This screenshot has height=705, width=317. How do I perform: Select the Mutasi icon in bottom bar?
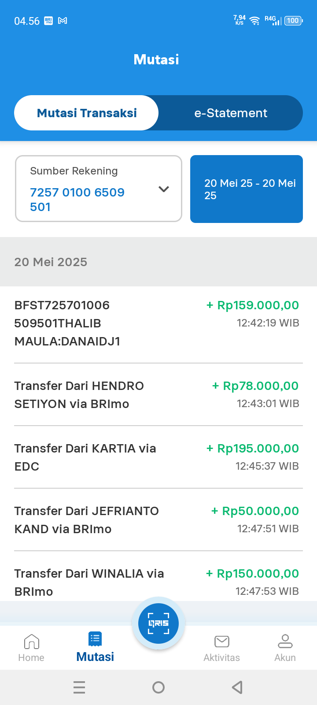[x=95, y=639]
